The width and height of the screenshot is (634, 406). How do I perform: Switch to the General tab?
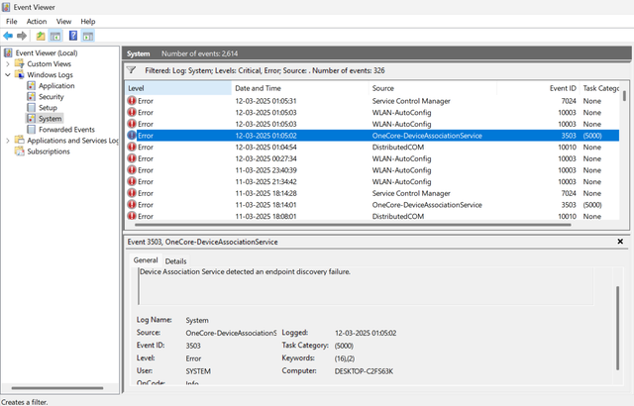click(x=146, y=260)
